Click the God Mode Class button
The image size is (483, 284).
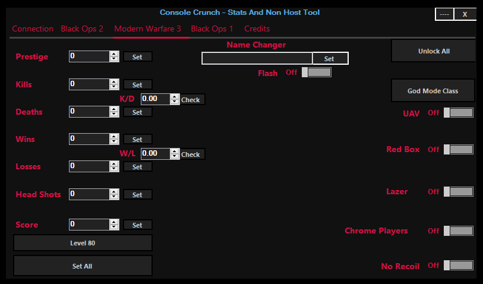coord(433,91)
